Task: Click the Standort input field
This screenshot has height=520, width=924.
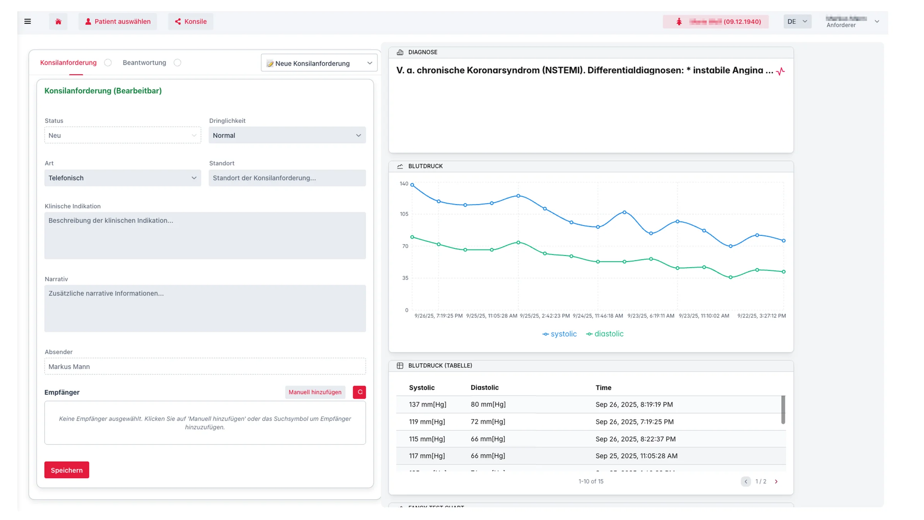Action: [x=287, y=178]
